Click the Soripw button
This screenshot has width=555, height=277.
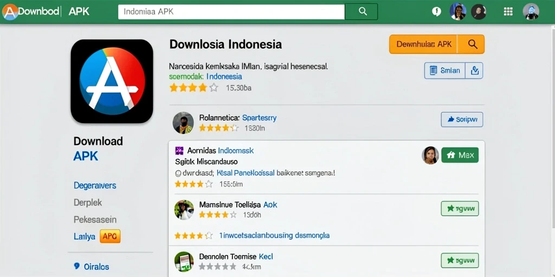(462, 120)
